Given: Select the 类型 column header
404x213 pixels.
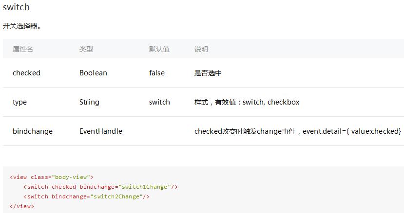Looking at the screenshot, I should click(x=86, y=49).
